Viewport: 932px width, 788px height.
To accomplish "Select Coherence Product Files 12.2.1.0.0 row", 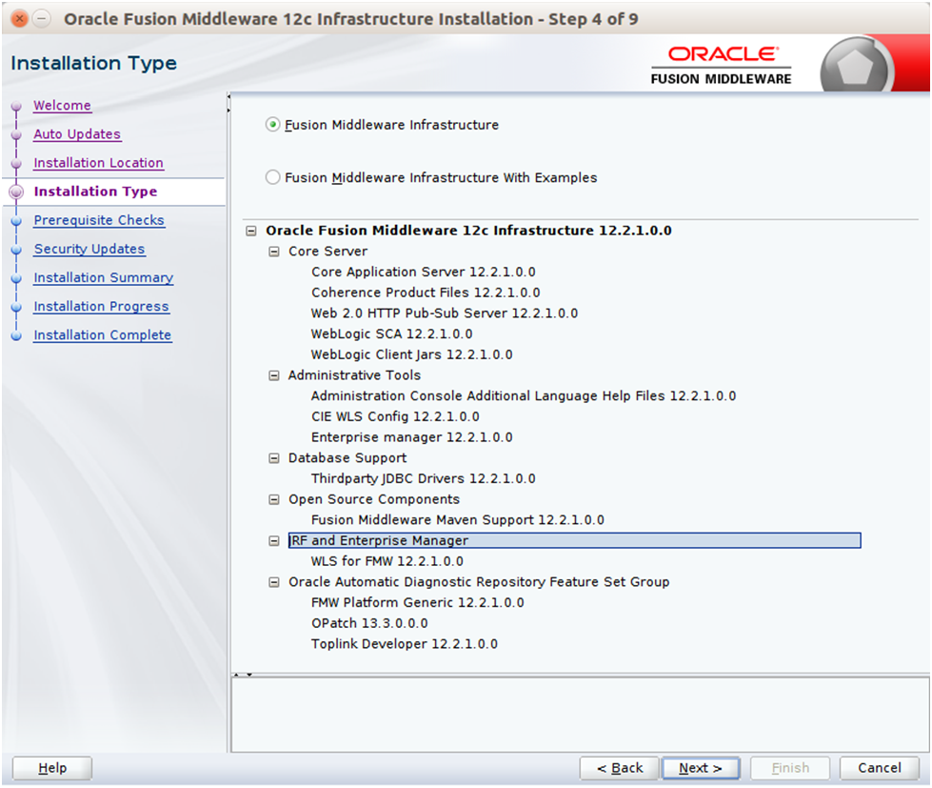I will click(426, 293).
